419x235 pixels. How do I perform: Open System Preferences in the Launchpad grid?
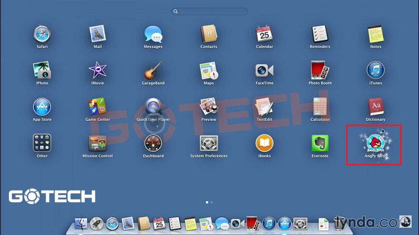[x=208, y=143]
